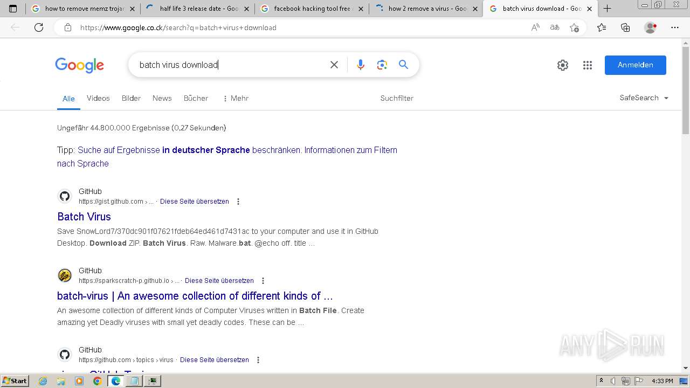690x388 pixels.
Task: Click the Windows Start button
Action: (x=15, y=381)
